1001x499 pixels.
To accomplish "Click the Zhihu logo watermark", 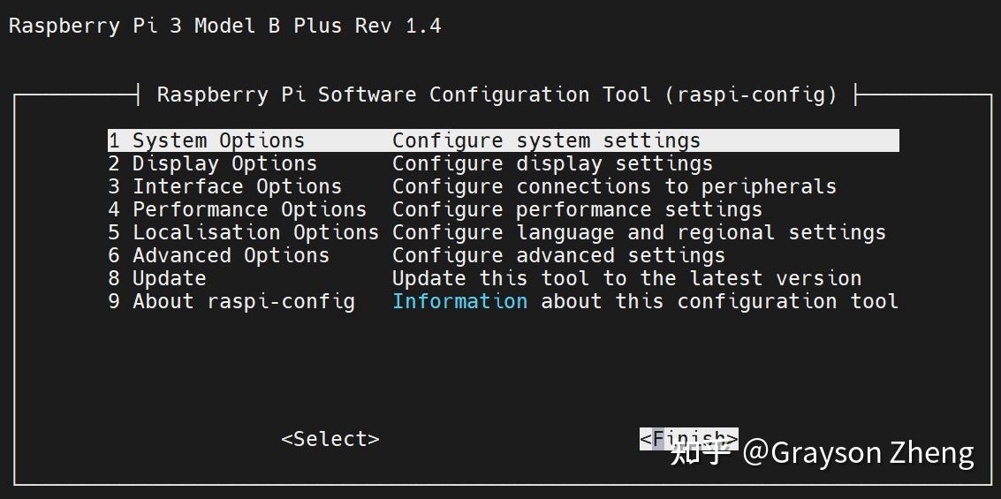I will click(x=700, y=452).
